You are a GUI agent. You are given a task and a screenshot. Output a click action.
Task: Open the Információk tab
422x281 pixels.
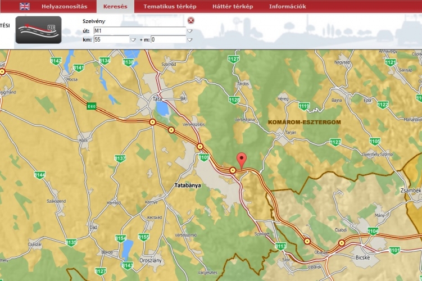point(287,7)
